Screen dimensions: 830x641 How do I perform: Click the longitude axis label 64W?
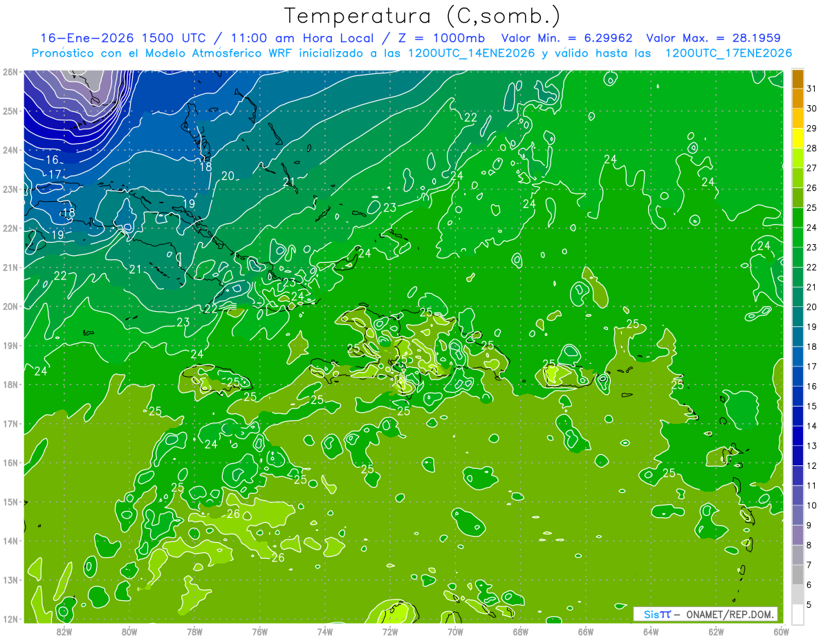click(651, 631)
